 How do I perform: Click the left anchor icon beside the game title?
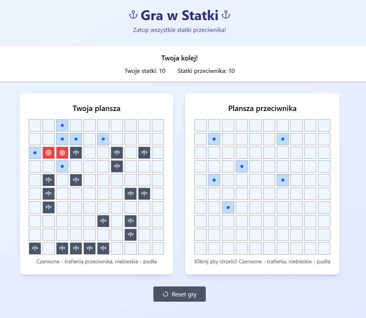click(133, 15)
